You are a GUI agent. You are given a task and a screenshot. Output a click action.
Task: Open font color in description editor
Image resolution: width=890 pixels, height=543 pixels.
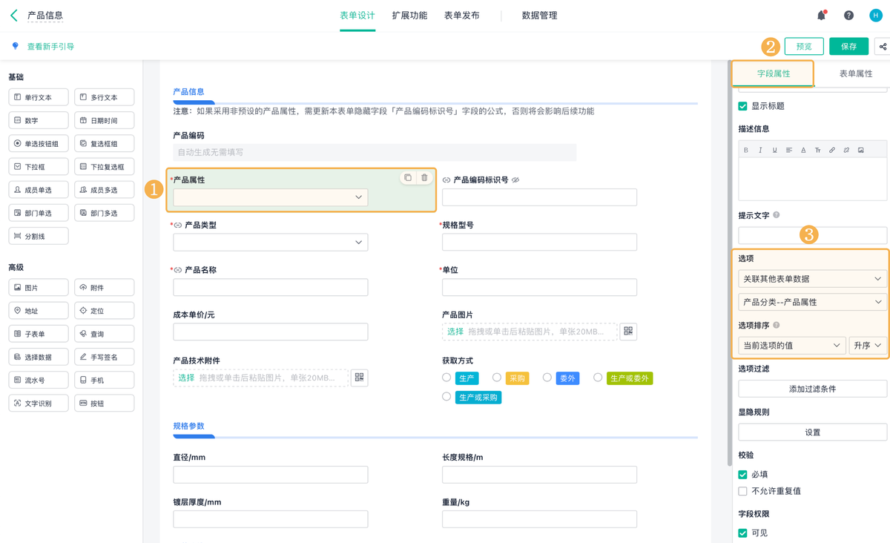coord(803,150)
